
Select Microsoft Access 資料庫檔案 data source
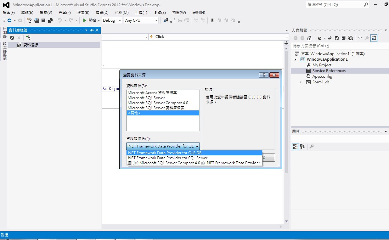(x=163, y=93)
